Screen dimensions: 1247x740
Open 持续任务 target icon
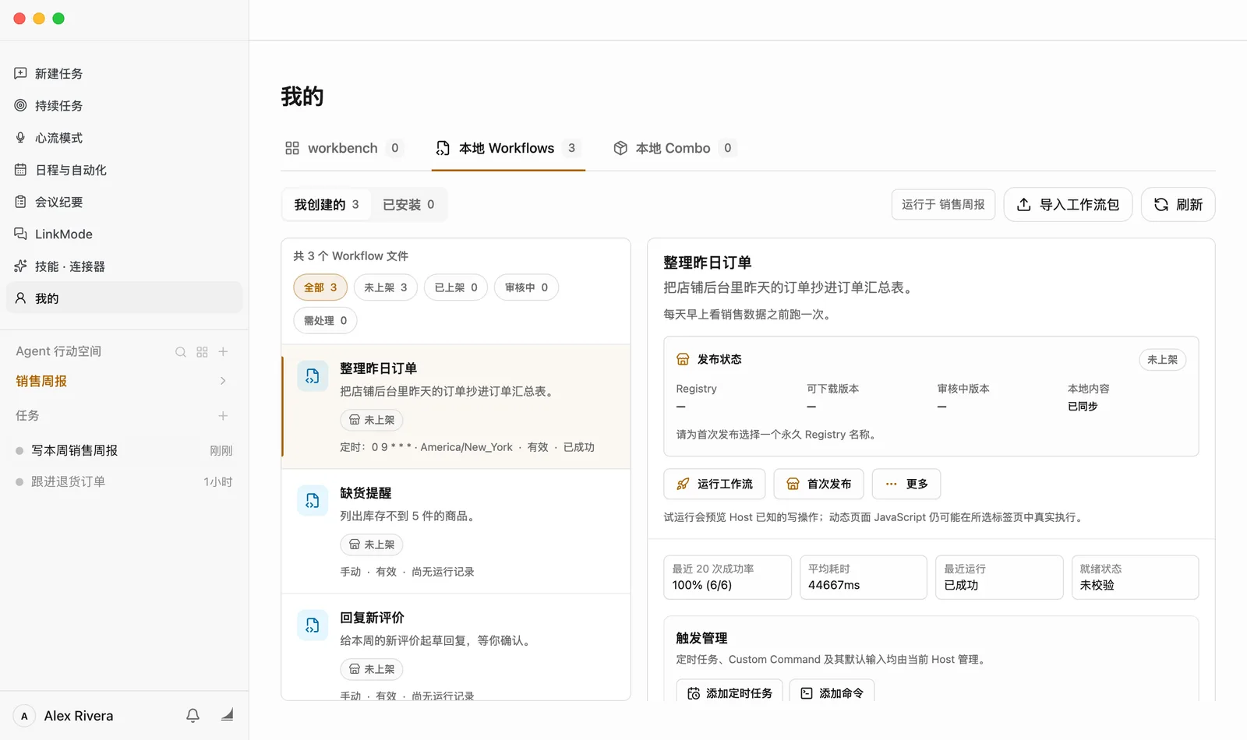pyautogui.click(x=21, y=105)
